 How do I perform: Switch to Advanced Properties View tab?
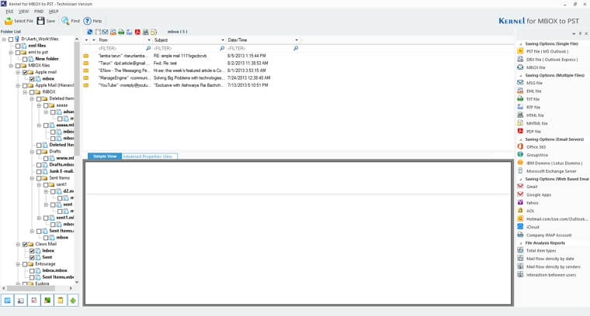tap(150, 156)
